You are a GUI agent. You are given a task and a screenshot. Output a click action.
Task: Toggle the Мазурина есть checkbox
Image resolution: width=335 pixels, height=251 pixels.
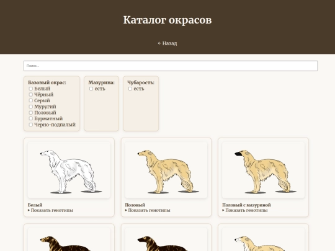click(91, 89)
